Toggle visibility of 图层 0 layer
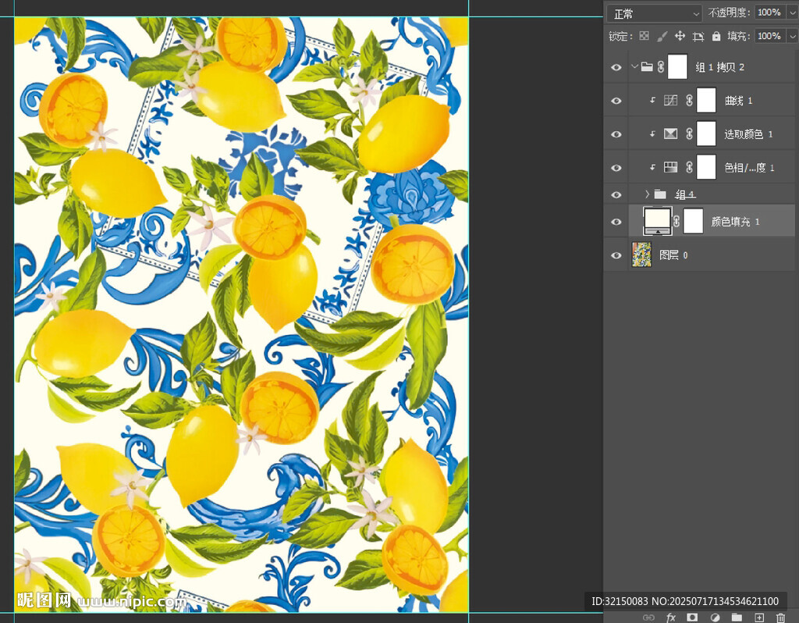This screenshot has width=799, height=623. coord(616,255)
